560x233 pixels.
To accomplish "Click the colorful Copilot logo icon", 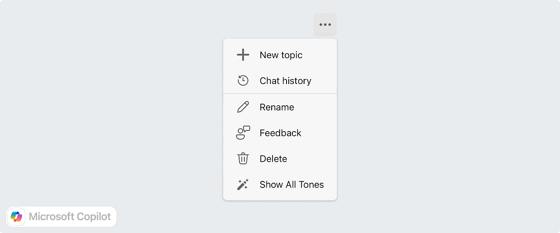I will 17,216.
